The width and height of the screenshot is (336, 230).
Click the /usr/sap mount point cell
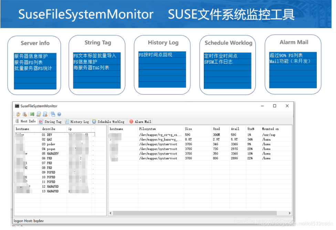point(269,135)
